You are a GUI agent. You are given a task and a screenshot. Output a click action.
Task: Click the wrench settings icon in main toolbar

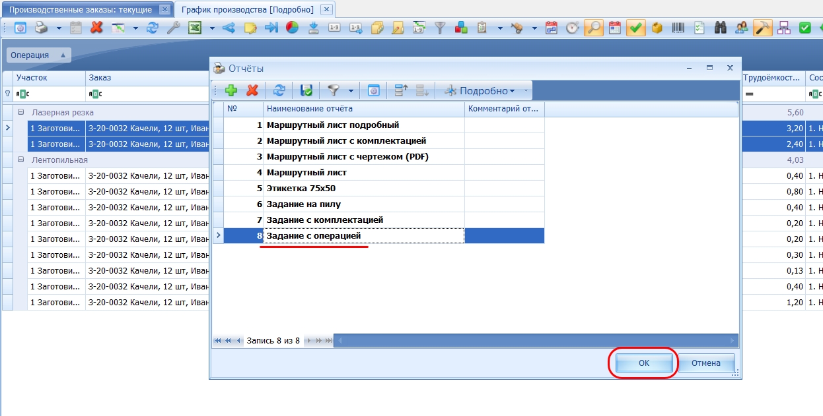click(x=173, y=28)
